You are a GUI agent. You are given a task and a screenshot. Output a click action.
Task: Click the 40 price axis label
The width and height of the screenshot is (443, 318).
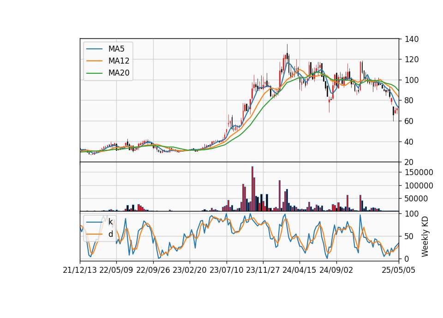(409, 141)
